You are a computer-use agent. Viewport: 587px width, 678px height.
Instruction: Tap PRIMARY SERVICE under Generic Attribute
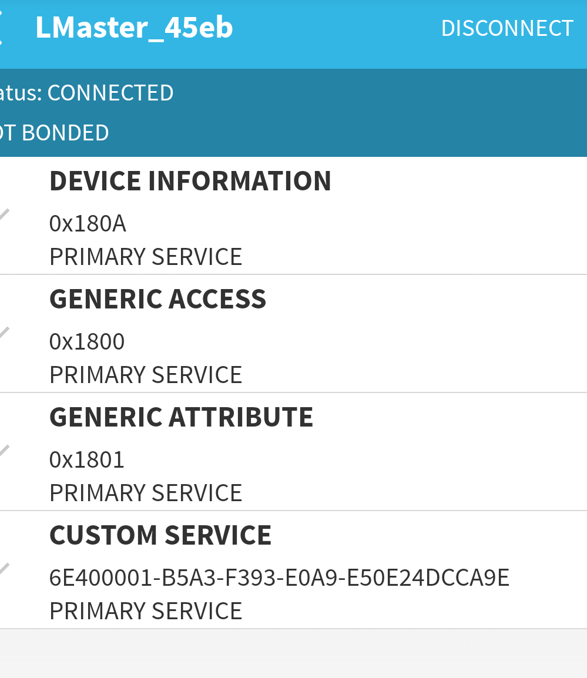[146, 493]
